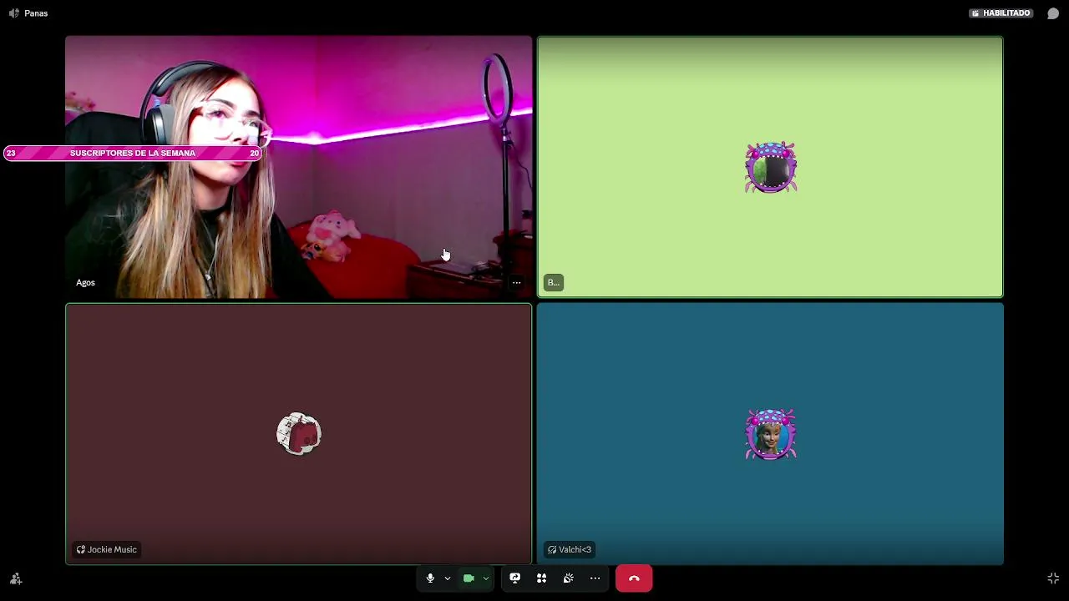Select the avatar on the green tile
Viewport: 1069px width, 601px height.
coord(771,168)
